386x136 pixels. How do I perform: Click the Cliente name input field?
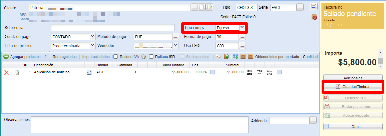[110, 7]
